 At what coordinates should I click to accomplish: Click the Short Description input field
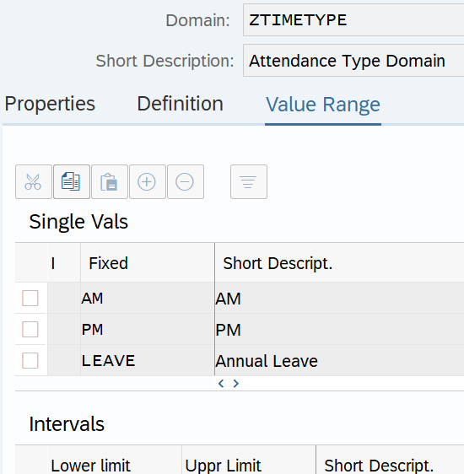(x=353, y=61)
